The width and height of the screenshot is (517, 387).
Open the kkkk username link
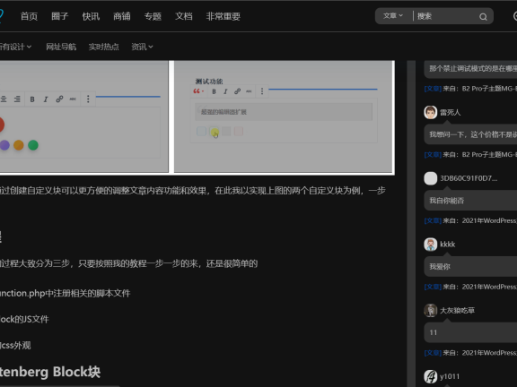click(447, 245)
